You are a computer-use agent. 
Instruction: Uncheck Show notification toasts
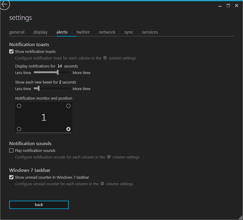(11, 51)
